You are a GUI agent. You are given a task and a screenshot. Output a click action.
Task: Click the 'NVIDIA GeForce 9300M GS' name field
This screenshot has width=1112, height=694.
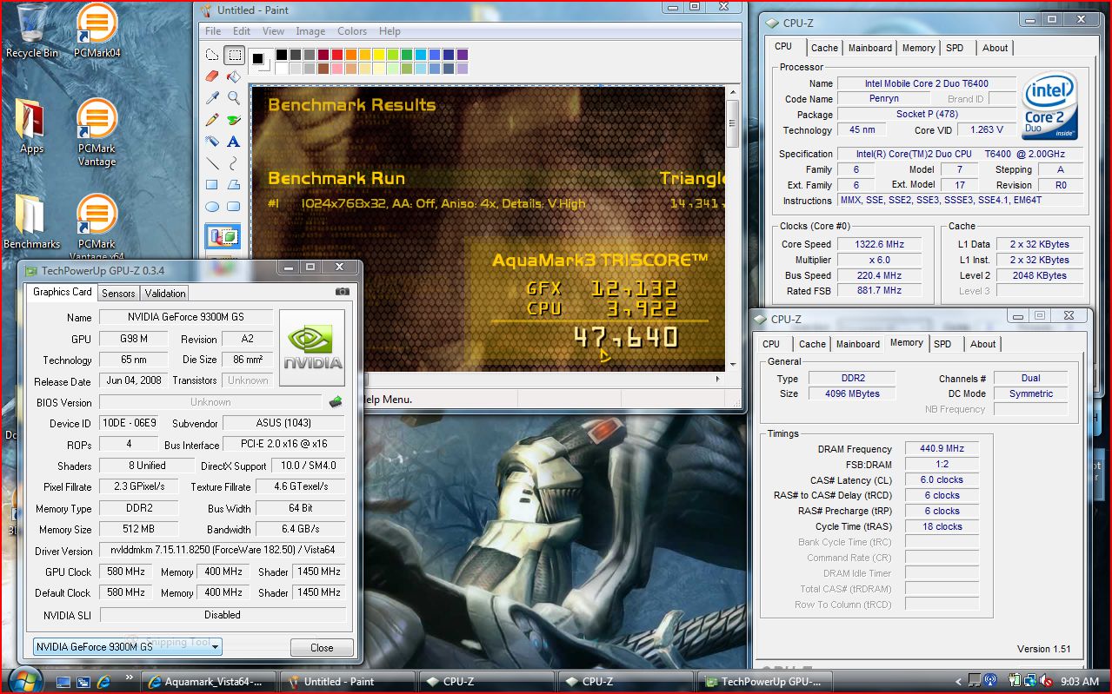(186, 317)
